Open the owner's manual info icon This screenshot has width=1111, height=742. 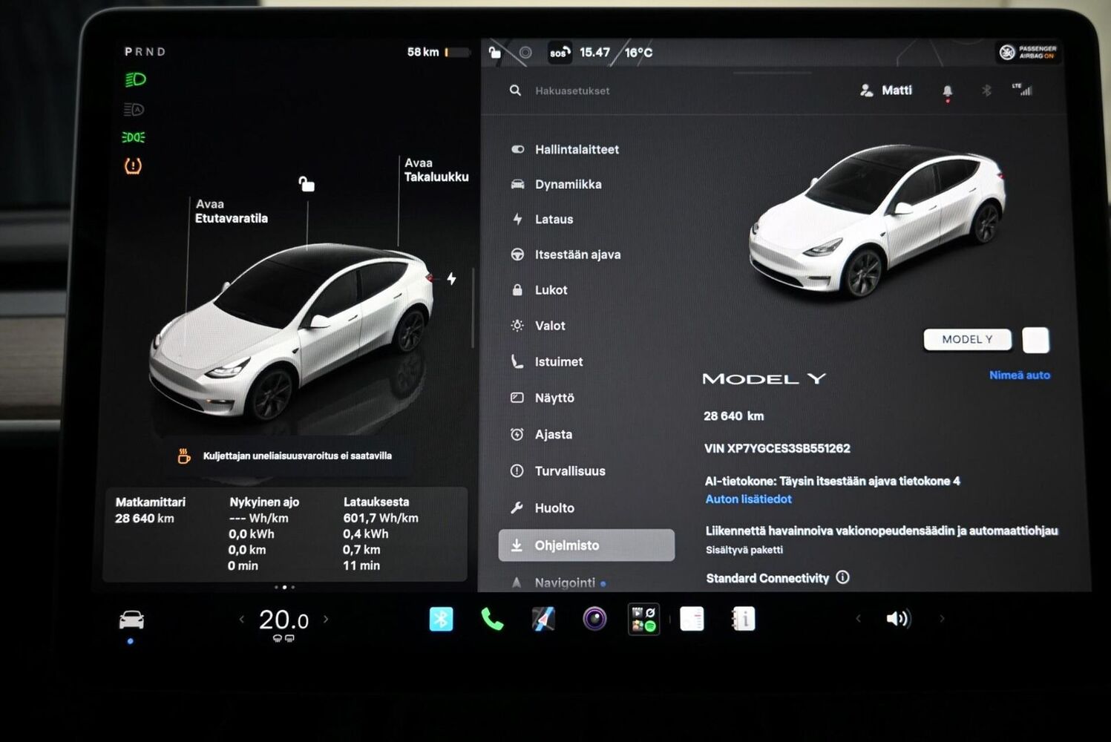[x=743, y=619]
